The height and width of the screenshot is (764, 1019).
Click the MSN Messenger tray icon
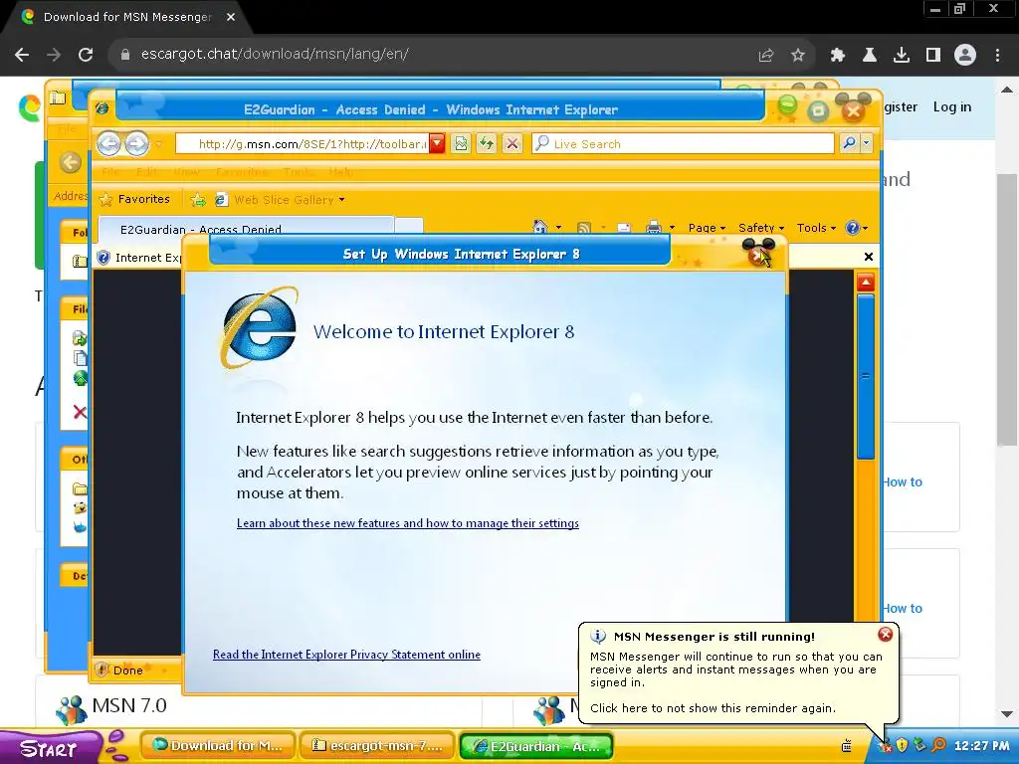(885, 746)
